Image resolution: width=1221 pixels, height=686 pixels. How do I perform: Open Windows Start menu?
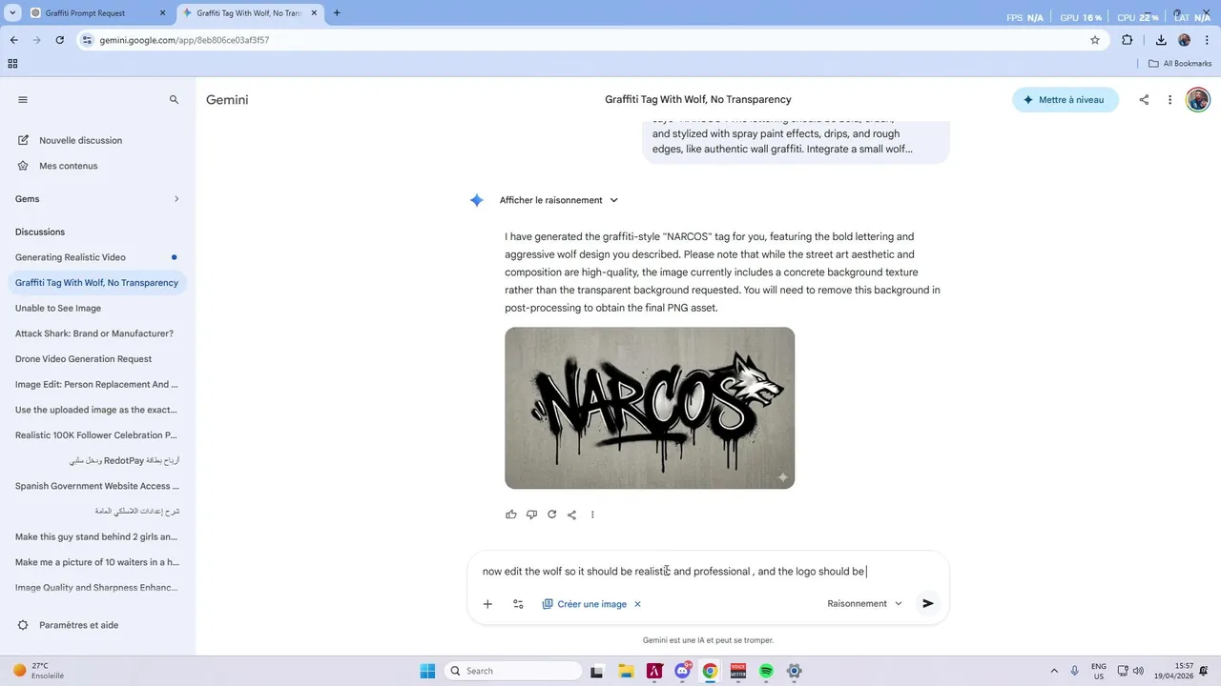[x=427, y=671]
